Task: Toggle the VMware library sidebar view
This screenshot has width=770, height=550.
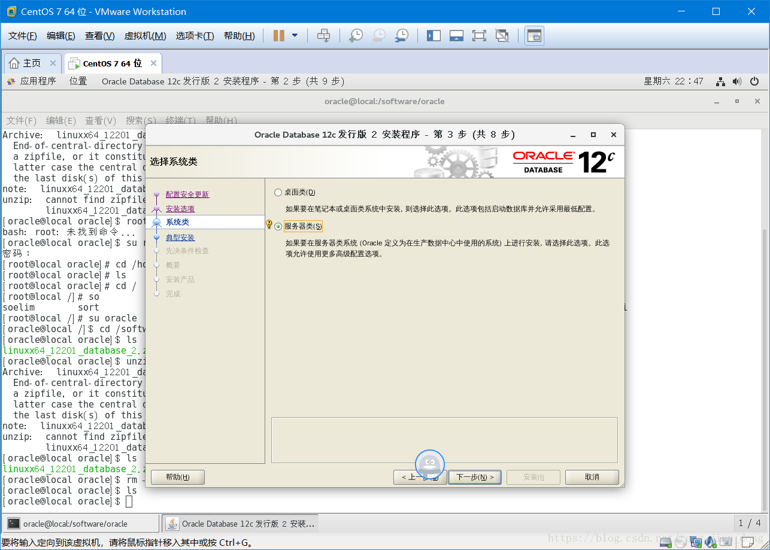Action: coord(433,36)
